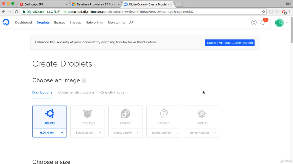Close the Database Providers browser tab
Image resolution: width=293 pixels, height=164 pixels.
pos(119,4)
